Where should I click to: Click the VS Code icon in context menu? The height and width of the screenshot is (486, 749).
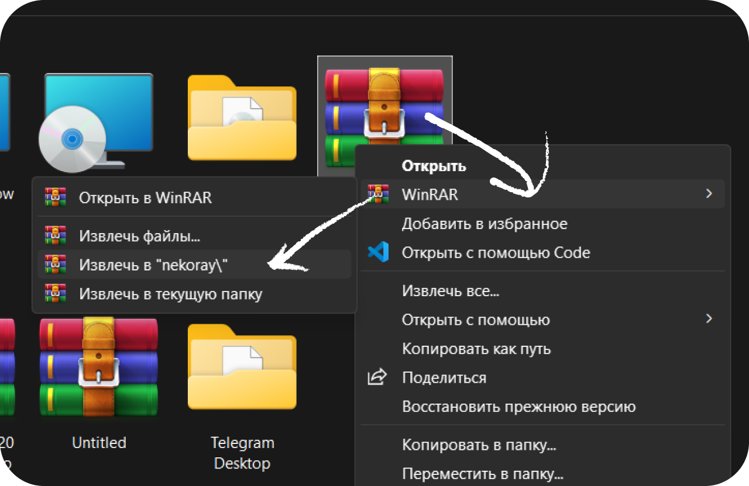[x=378, y=253]
